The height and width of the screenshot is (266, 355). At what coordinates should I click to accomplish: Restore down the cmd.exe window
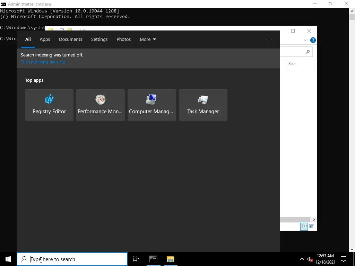(x=330, y=3)
